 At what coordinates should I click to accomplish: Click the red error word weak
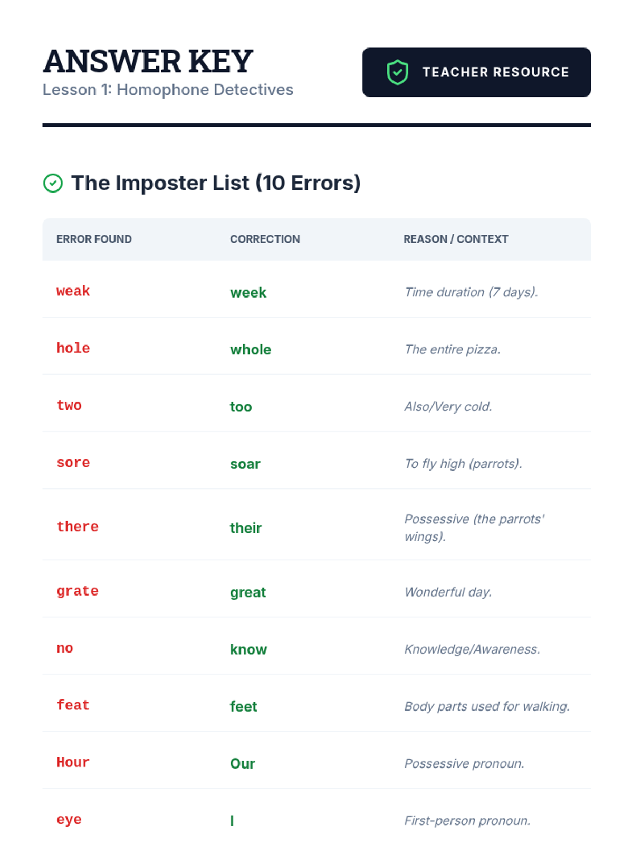pos(73,291)
